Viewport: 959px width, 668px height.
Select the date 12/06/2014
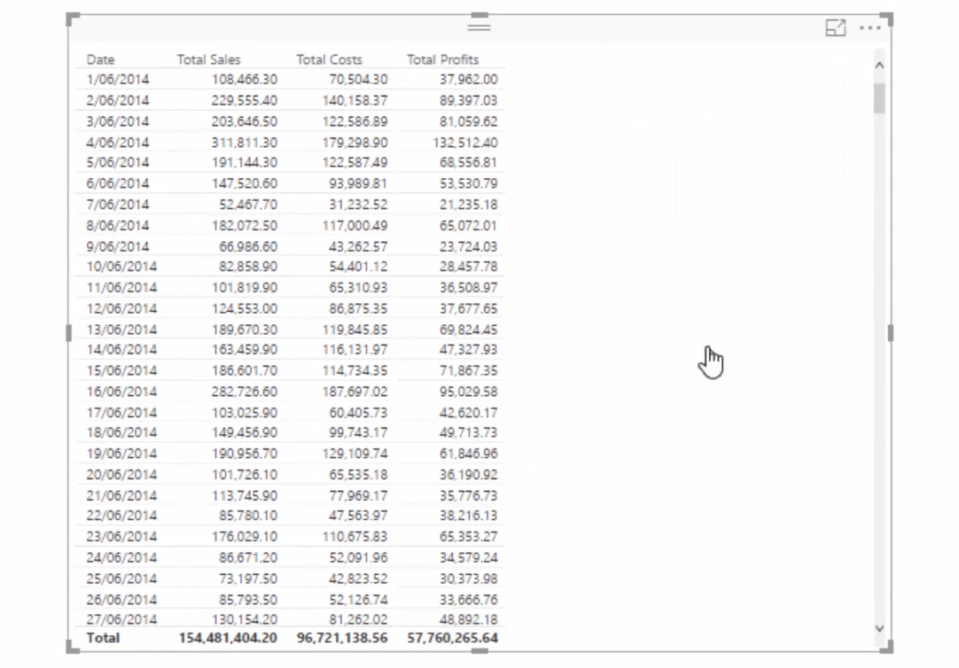pyautogui.click(x=121, y=308)
